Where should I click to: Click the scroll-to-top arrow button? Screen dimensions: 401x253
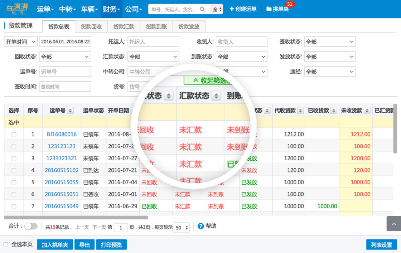[393, 224]
